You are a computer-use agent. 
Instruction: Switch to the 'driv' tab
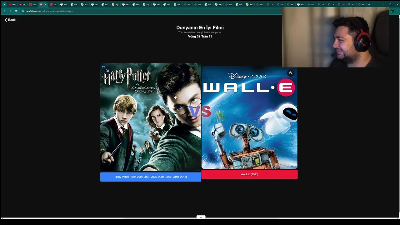(94, 4)
